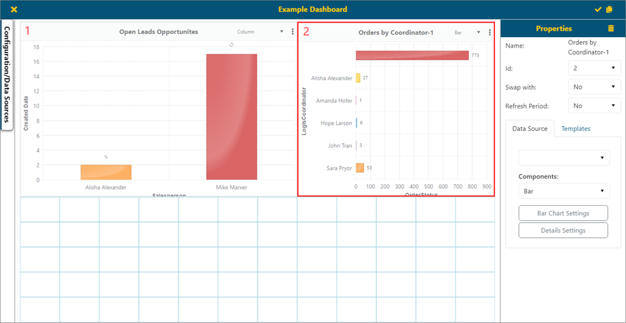The image size is (626, 323).
Task: Open three-dot menu on Open Leads widget
Action: pos(292,31)
